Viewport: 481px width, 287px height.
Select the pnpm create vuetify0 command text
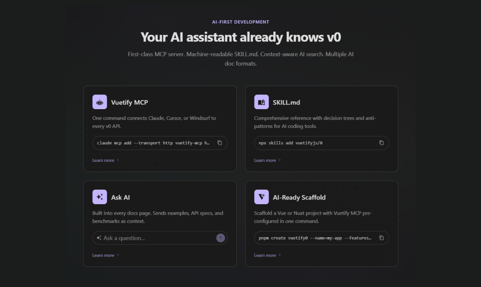pos(315,238)
